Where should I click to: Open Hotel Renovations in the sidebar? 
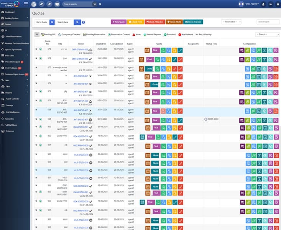15,36
